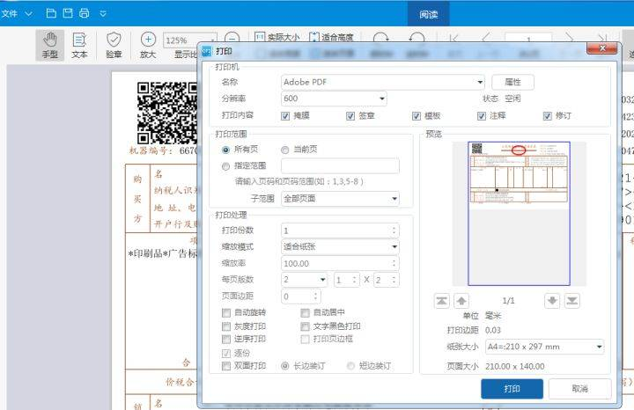Click the 页面边距 stepper field

coord(301,297)
